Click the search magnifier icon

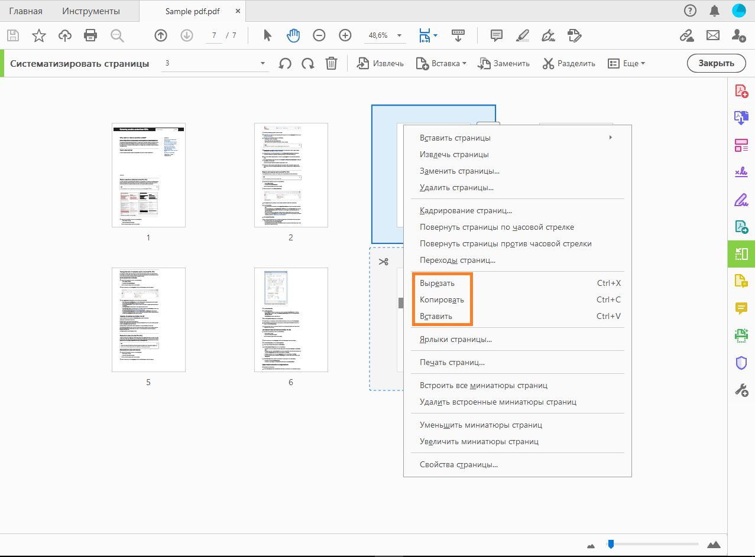(x=117, y=35)
